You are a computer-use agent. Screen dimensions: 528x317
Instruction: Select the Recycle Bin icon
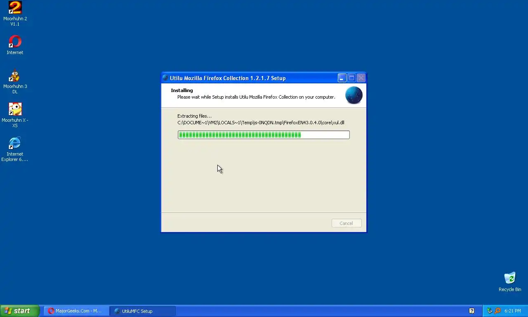point(510,282)
